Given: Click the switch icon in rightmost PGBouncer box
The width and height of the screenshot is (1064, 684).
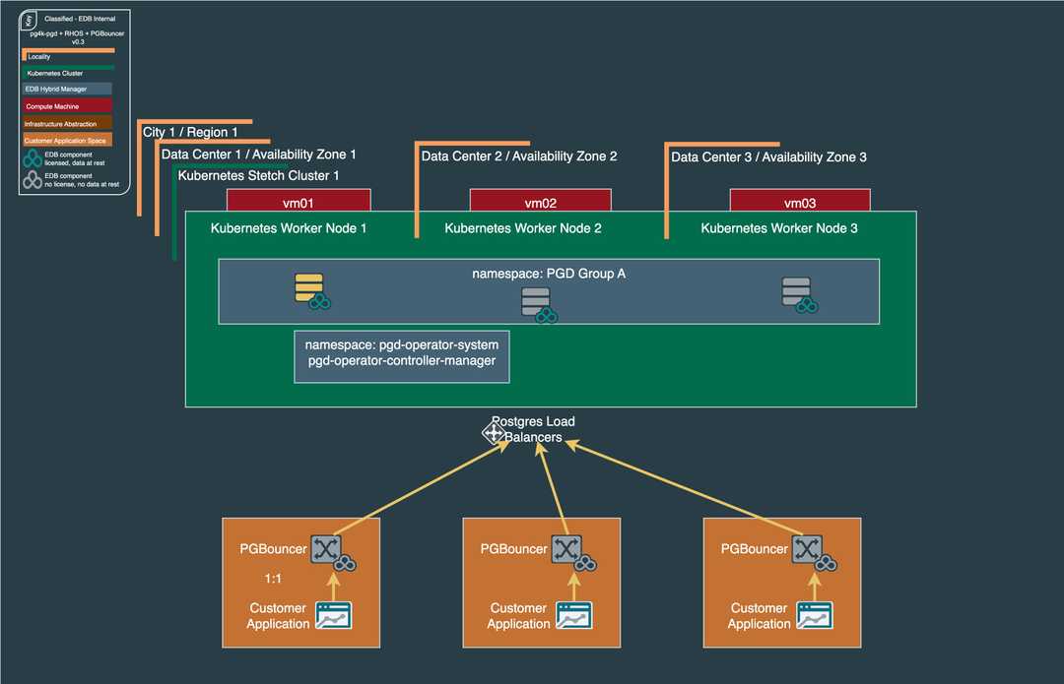Looking at the screenshot, I should [x=809, y=549].
